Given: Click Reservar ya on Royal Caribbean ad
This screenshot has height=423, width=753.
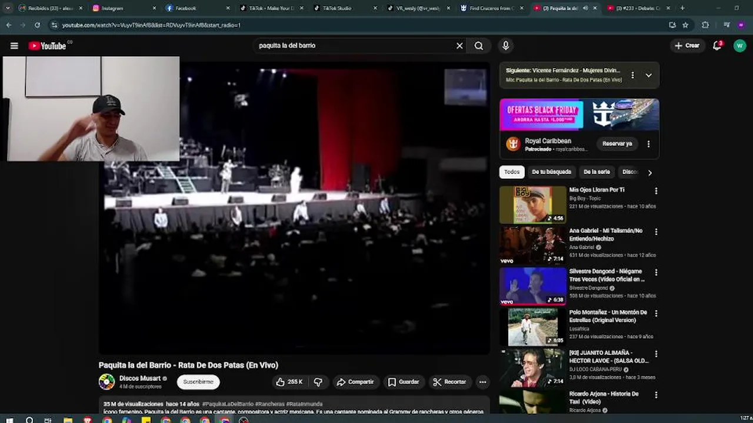Looking at the screenshot, I should click(617, 144).
